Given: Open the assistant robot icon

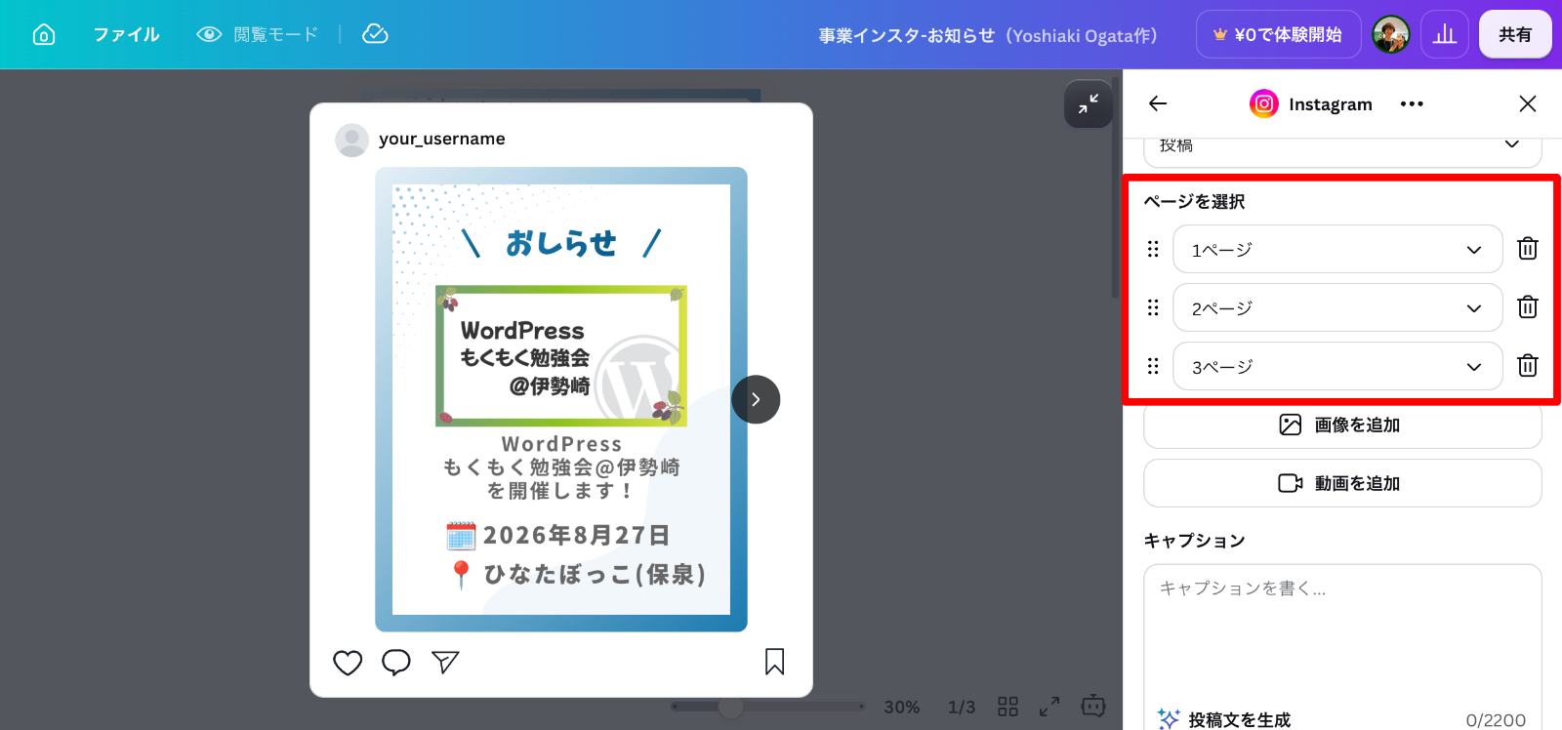Looking at the screenshot, I should coord(1093,706).
